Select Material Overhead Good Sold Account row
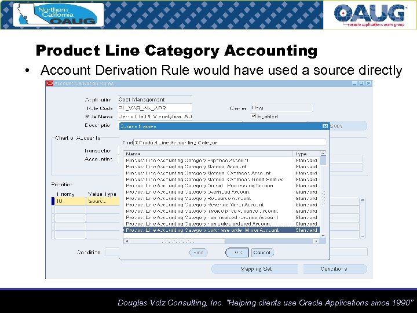The image size is (417, 313). point(221,179)
